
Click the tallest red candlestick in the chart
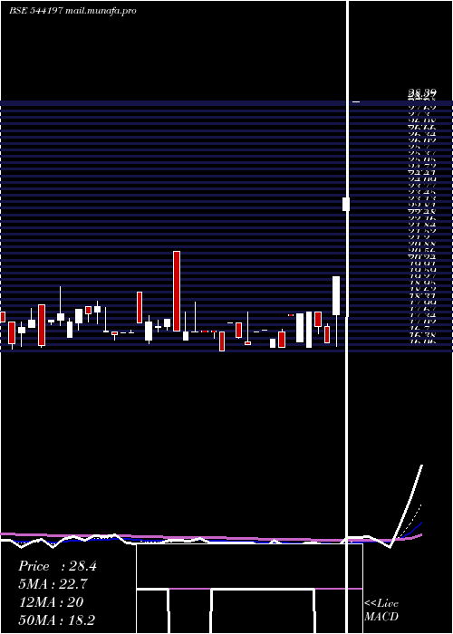177,291
